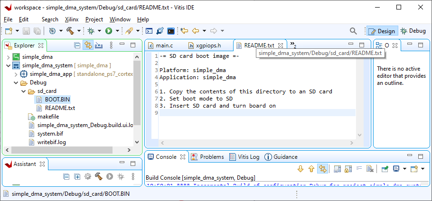Image resolution: width=432 pixels, height=201 pixels.
Task: Open the Xilinx menu
Action: coord(72,19)
